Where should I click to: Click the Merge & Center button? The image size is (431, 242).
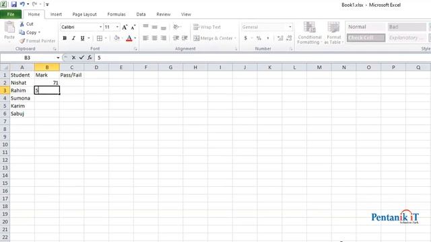click(x=213, y=38)
